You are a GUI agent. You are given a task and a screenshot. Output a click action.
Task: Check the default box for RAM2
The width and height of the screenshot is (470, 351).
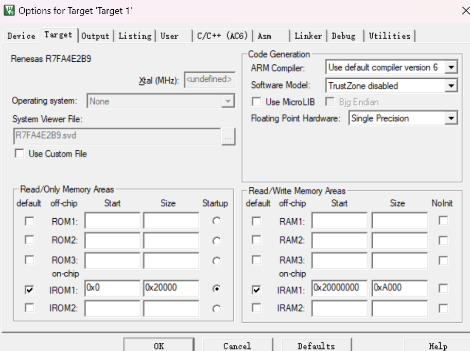click(256, 240)
